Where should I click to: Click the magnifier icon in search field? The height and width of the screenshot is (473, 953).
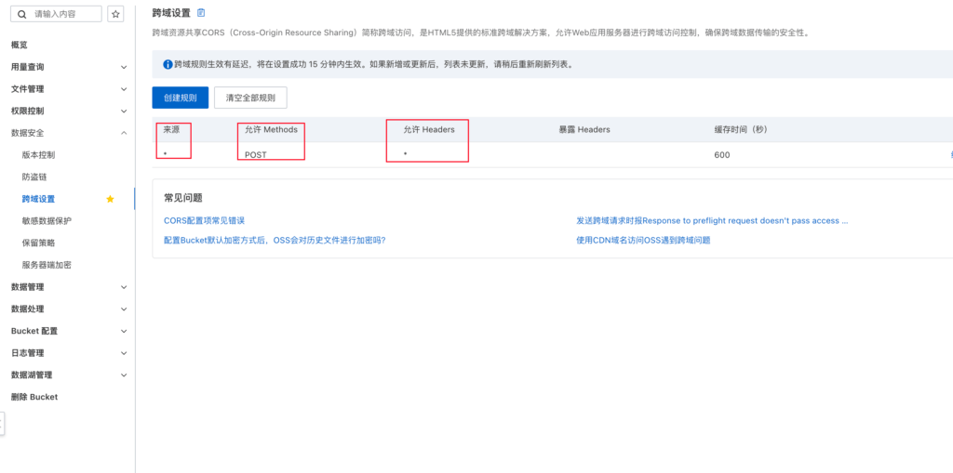21,14
